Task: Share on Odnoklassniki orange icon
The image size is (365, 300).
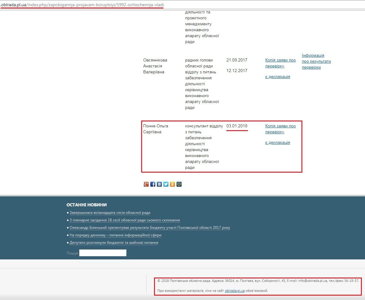Action: coord(172,184)
